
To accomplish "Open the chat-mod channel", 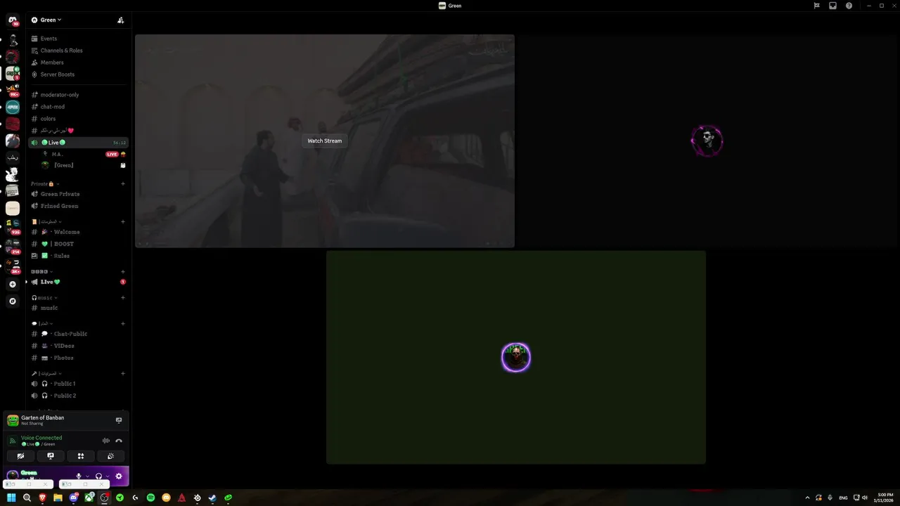I will coord(52,107).
